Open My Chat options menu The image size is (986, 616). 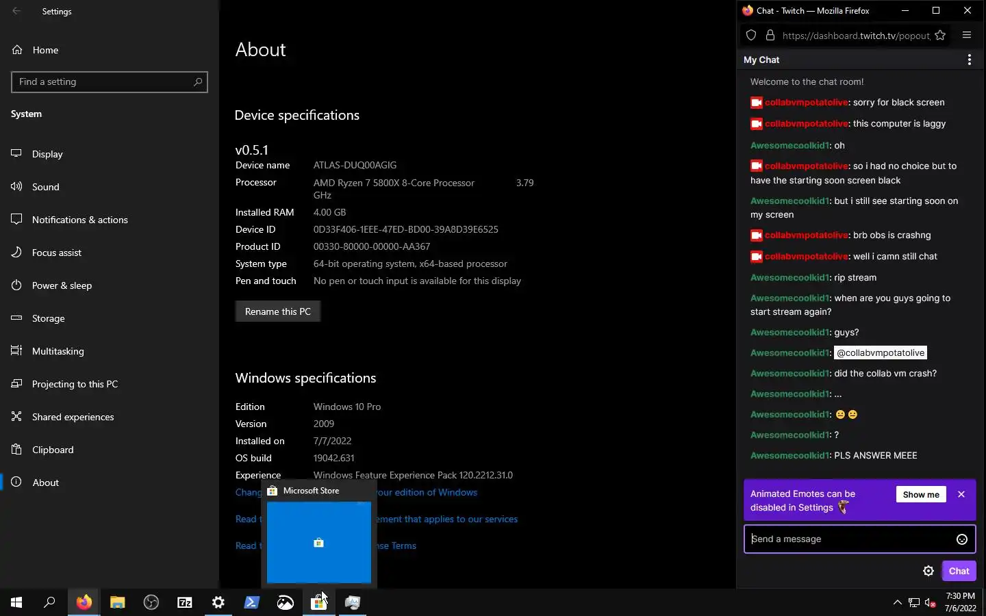[x=969, y=60]
